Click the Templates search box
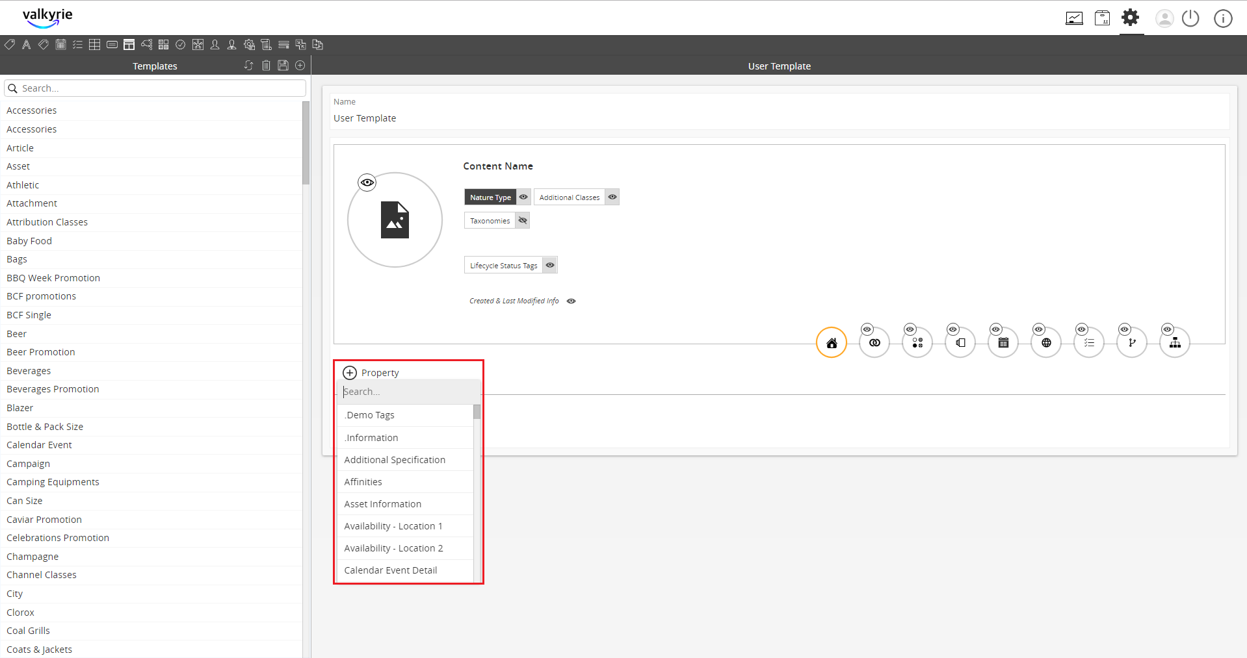 tap(155, 88)
